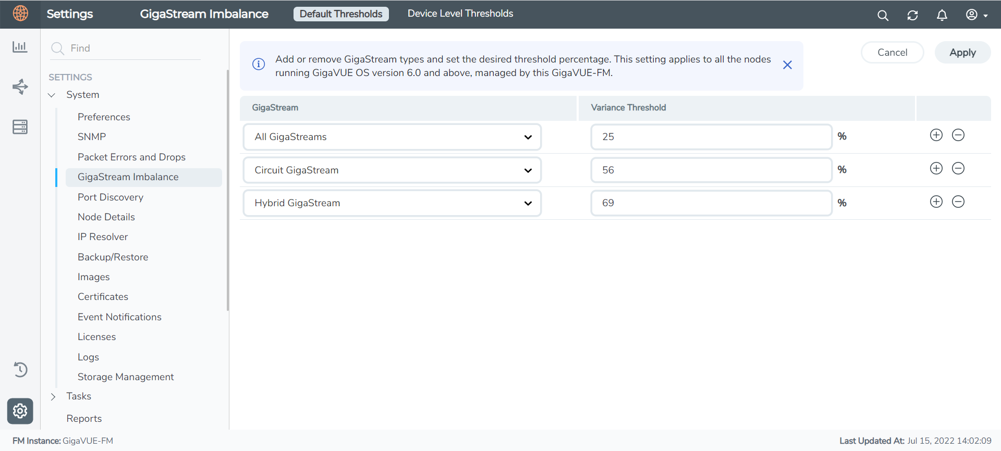Collapse the System settings section
Viewport: 1001px width, 451px height.
pos(52,95)
